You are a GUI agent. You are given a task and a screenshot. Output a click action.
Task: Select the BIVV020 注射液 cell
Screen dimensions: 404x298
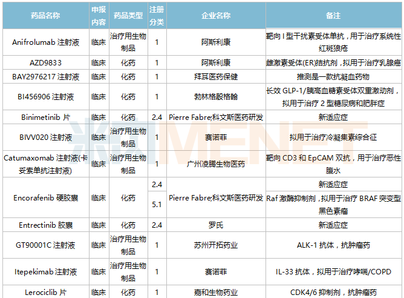point(45,137)
